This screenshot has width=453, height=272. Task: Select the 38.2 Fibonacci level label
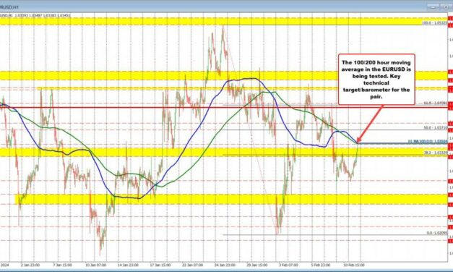(x=436, y=152)
